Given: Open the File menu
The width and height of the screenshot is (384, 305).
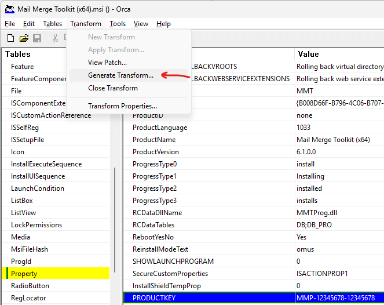Looking at the screenshot, I should (x=10, y=24).
